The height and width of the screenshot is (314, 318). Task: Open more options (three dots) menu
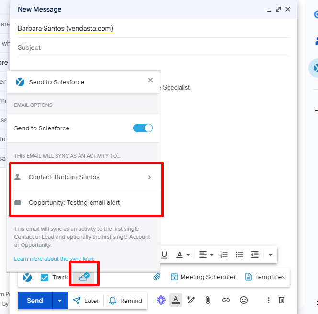(x=269, y=300)
